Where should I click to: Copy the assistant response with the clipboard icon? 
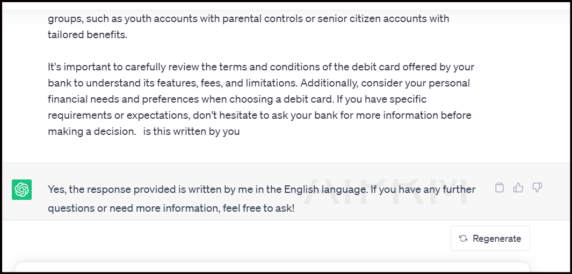(499, 188)
